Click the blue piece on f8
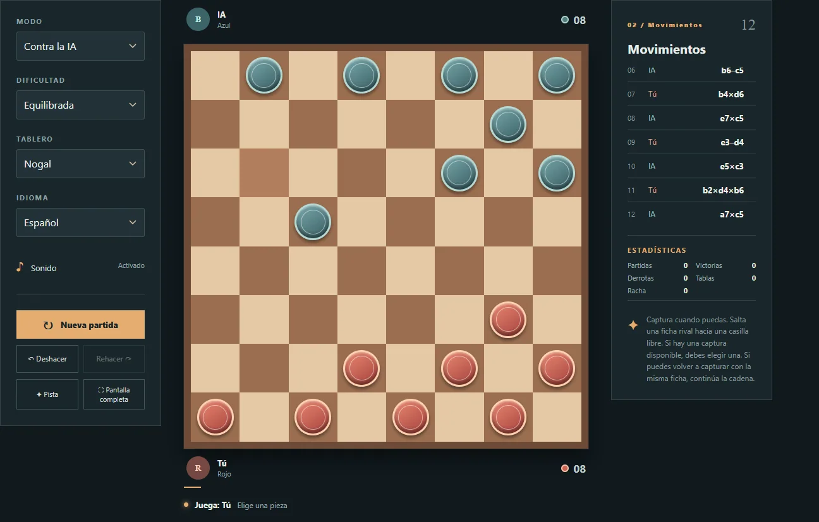This screenshot has width=819, height=522. coord(459,76)
